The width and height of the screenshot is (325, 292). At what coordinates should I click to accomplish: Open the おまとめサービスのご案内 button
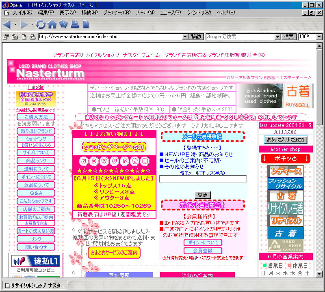pyautogui.click(x=114, y=253)
